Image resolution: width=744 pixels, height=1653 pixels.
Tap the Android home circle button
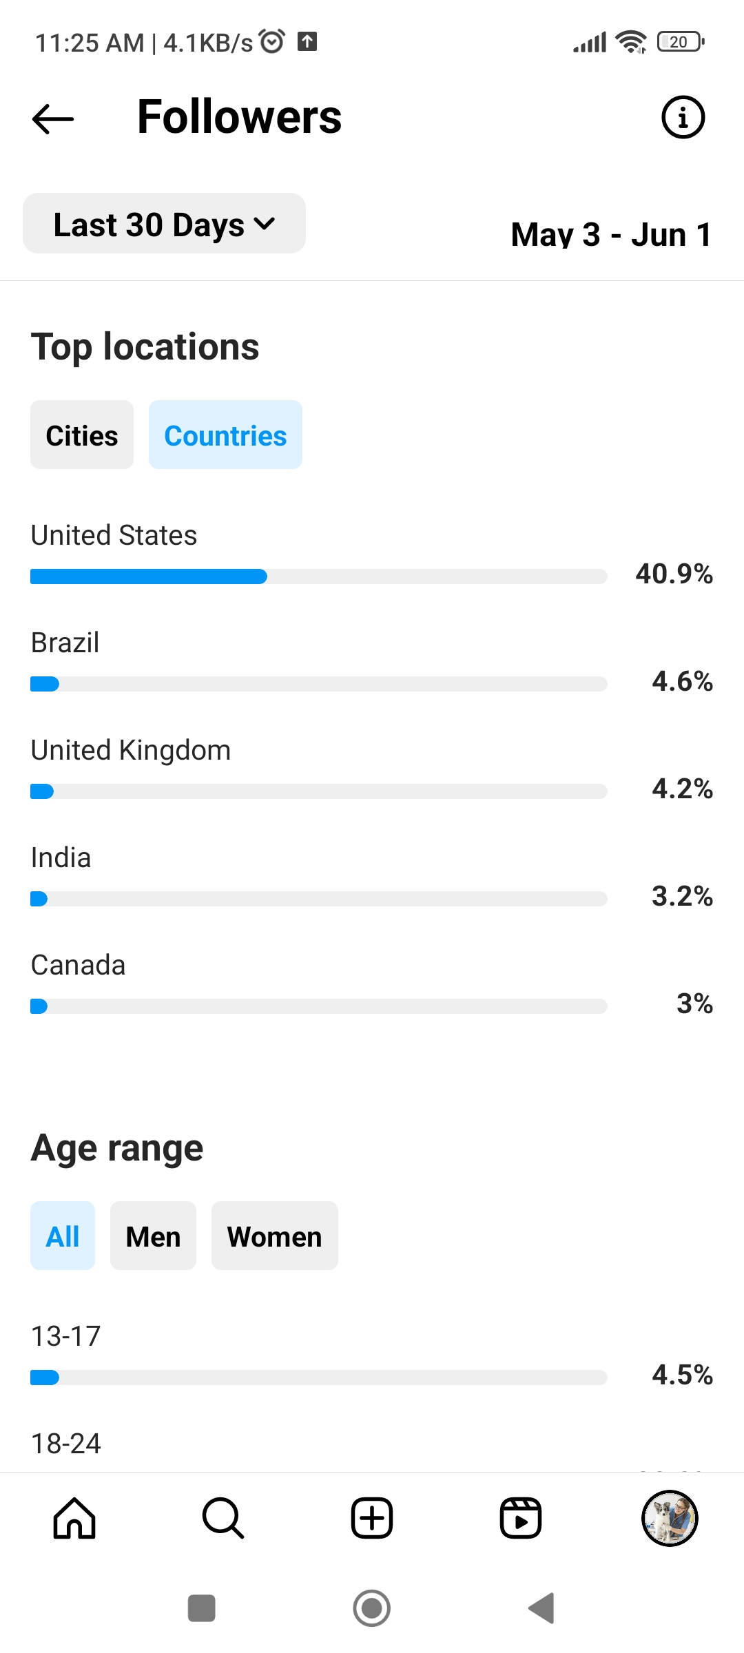click(372, 1608)
